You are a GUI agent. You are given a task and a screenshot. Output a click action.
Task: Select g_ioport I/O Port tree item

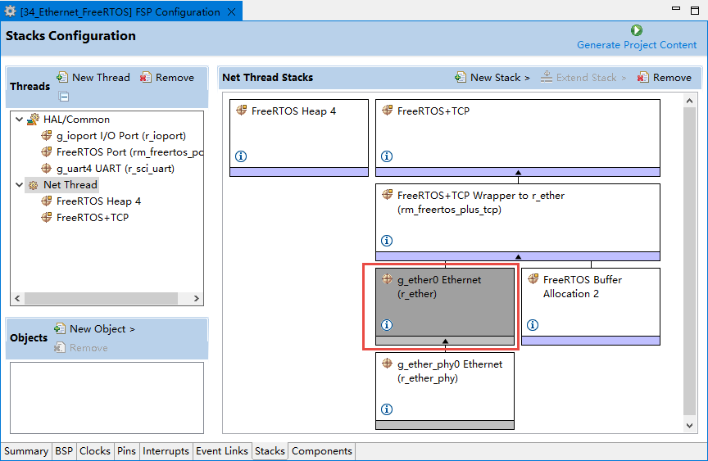click(121, 136)
